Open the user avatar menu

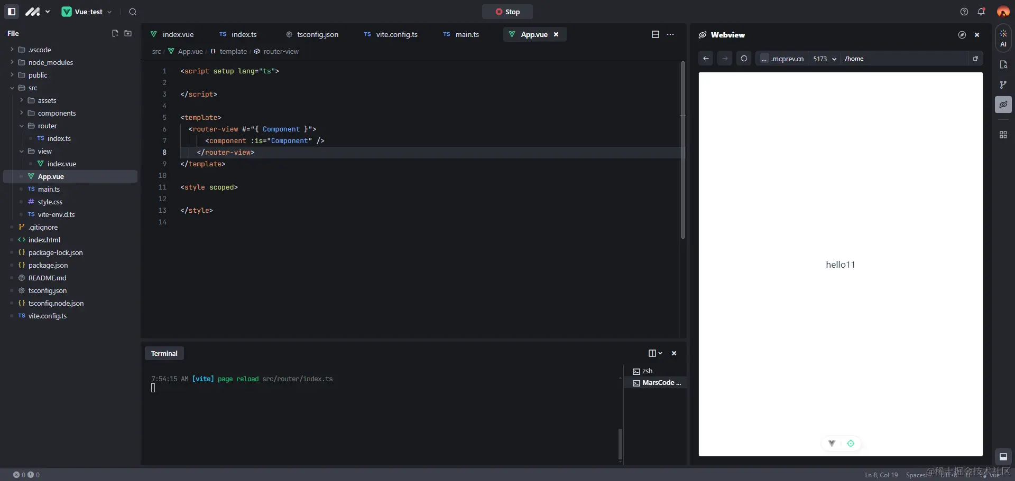click(x=1003, y=12)
